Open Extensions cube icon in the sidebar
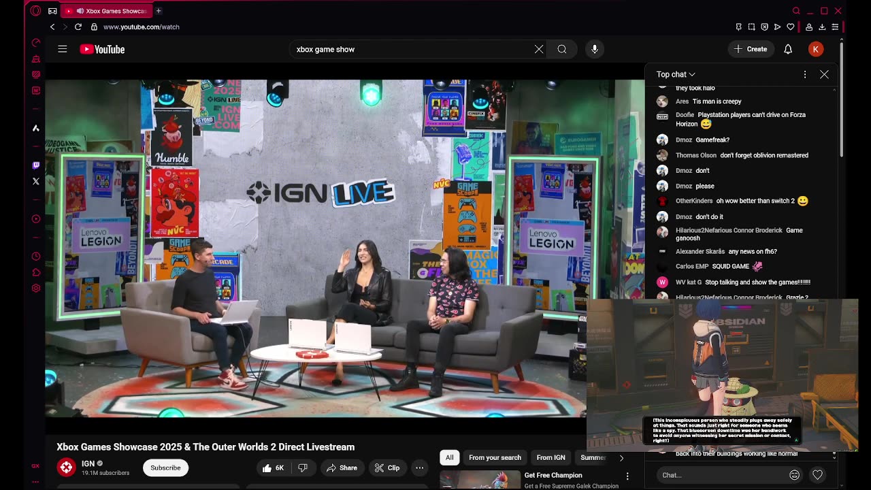Viewport: 871px width, 490px height. tap(36, 272)
